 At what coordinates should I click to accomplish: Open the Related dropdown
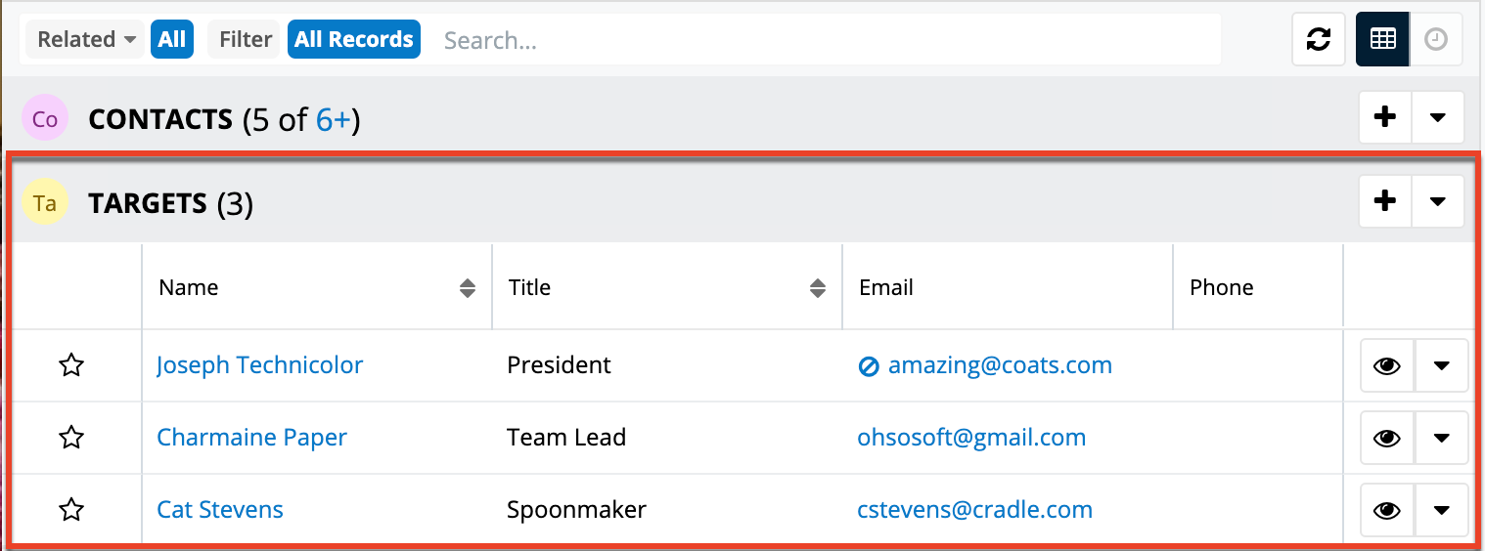[87, 40]
